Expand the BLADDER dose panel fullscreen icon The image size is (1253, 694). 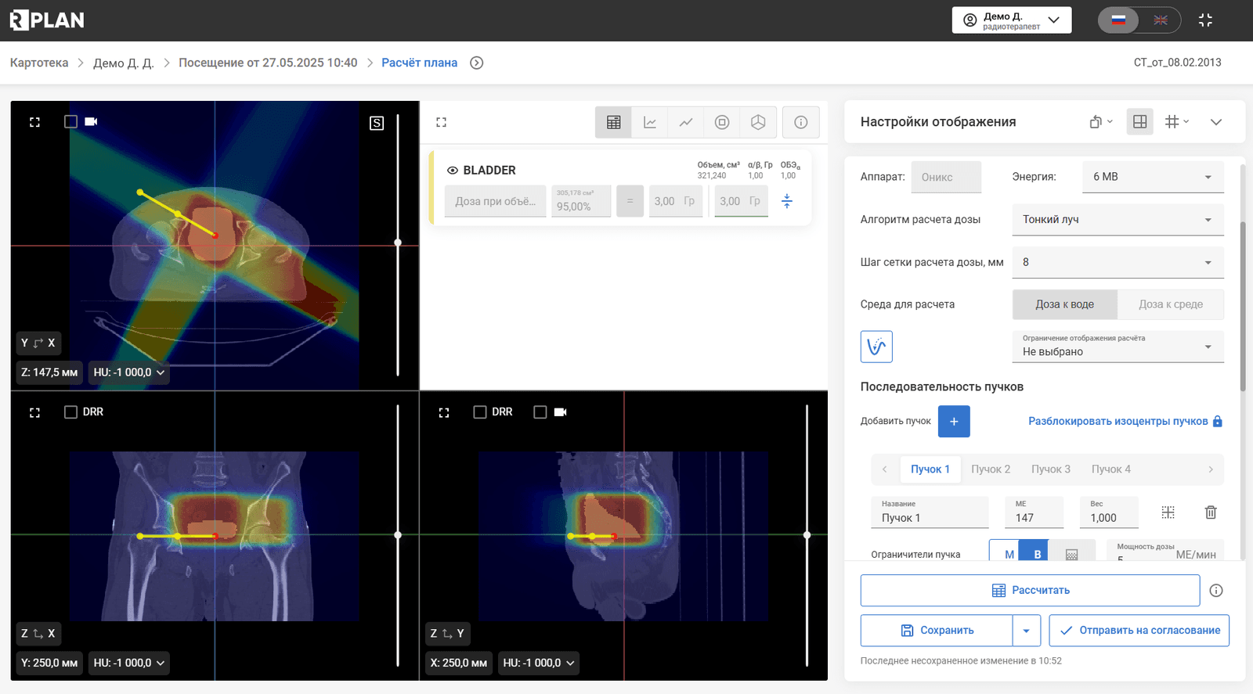click(x=442, y=122)
